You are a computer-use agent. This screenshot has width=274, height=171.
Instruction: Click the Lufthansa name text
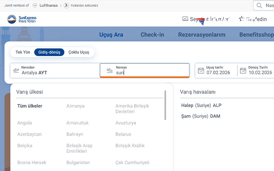click(48, 5)
